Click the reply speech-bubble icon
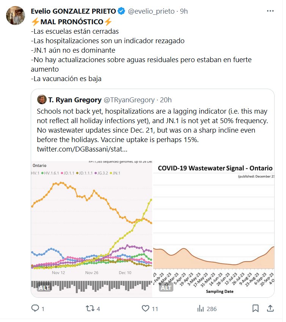The image size is (286, 322). (35, 309)
